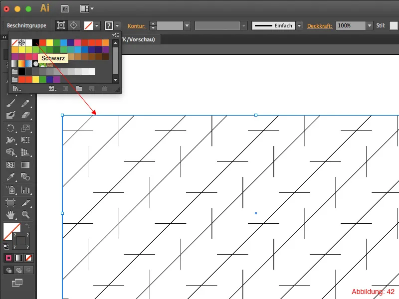The height and width of the screenshot is (299, 399).
Task: Select the Slice tool
Action: tap(25, 203)
